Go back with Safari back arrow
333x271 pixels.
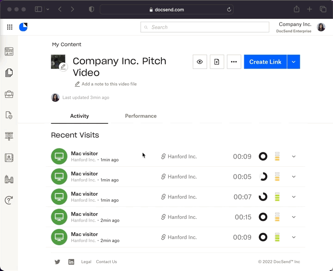tap(60, 9)
